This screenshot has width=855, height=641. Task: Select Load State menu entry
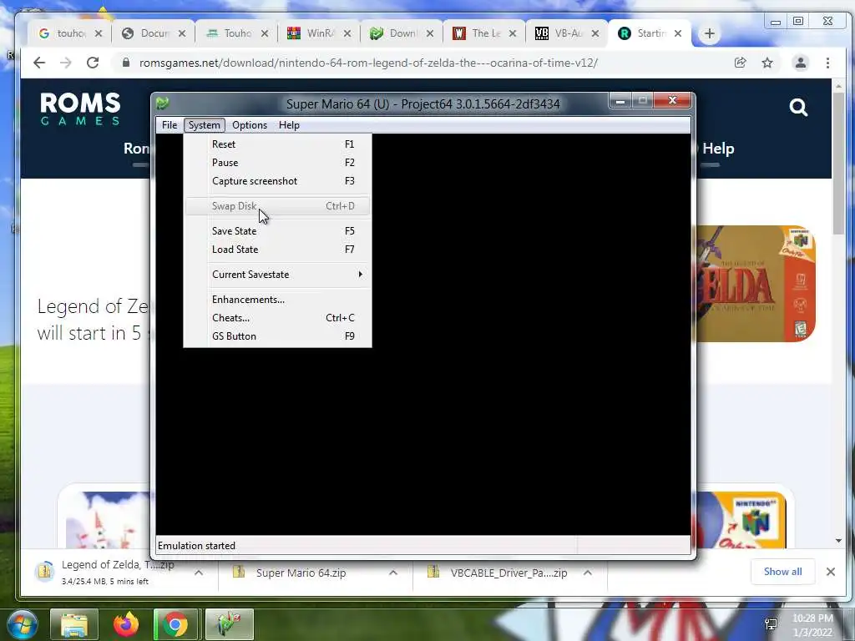click(277, 250)
